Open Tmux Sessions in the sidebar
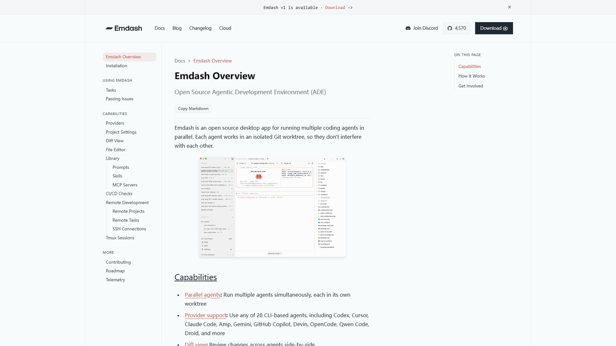This screenshot has height=346, width=616. tap(120, 238)
